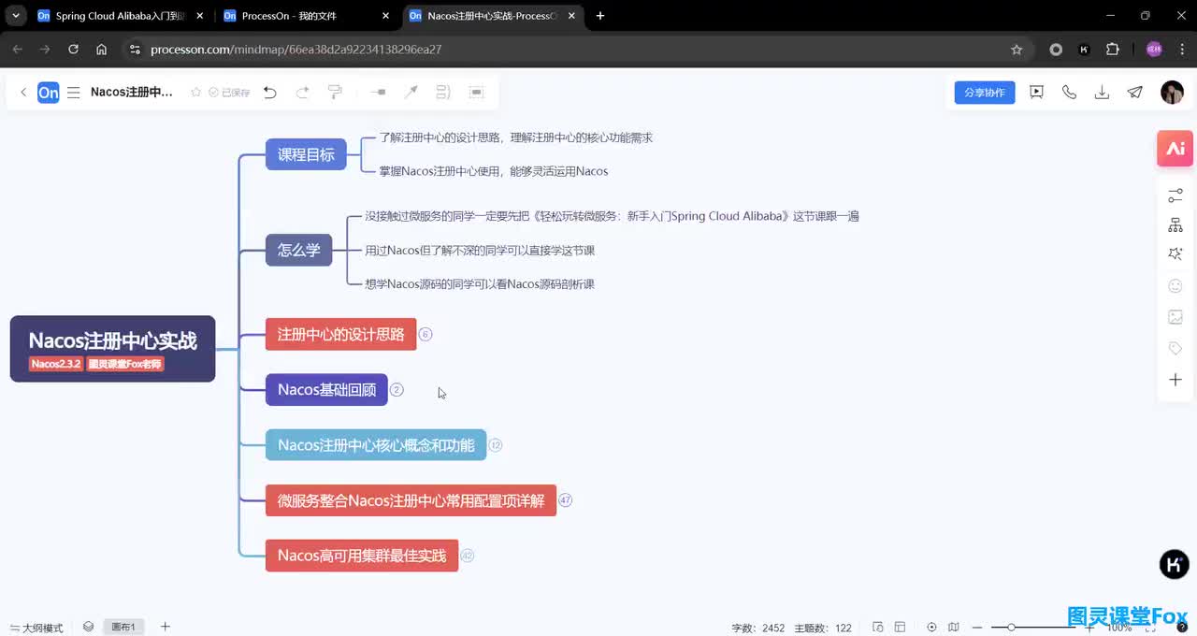Click the 分享协作 share button
Viewport: 1197px width, 636px height.
pyautogui.click(x=985, y=93)
